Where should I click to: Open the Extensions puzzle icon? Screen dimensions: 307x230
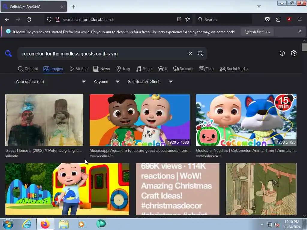(278, 19)
